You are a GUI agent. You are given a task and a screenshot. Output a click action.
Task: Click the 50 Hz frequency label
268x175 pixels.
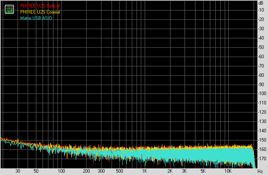coord(36,171)
